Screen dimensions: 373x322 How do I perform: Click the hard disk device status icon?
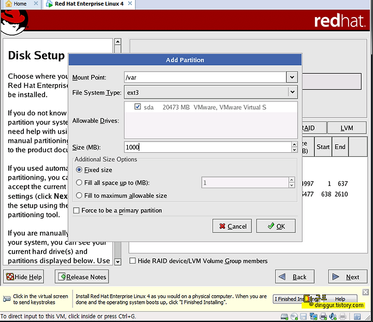click(x=284, y=316)
